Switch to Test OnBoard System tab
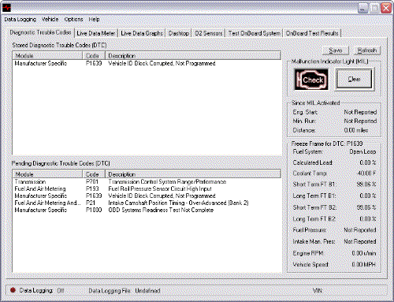This screenshot has width=394, height=302. pyautogui.click(x=254, y=33)
